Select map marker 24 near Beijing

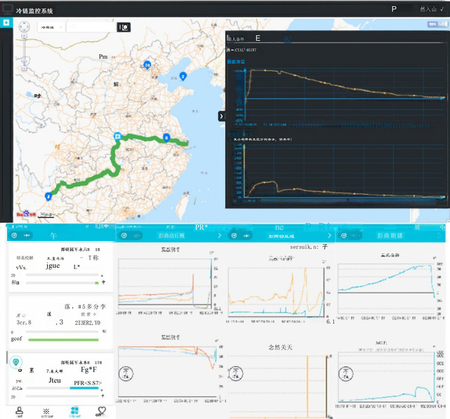(147, 65)
